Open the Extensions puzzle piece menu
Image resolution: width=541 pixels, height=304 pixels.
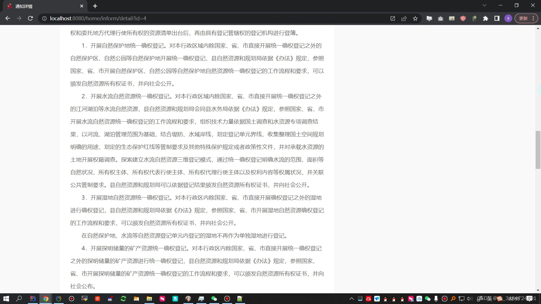click(485, 19)
